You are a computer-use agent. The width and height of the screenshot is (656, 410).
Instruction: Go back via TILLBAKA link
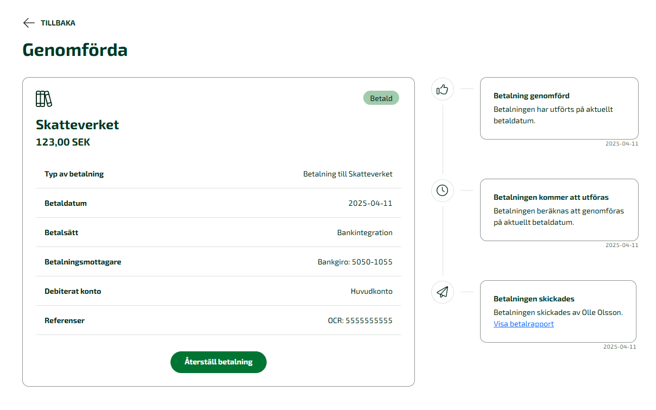[x=58, y=23]
